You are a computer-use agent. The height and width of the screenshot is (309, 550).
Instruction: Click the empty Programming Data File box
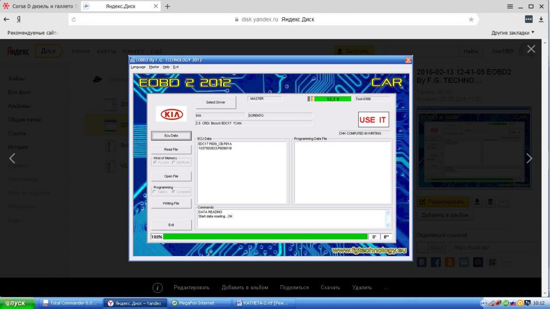pos(343,172)
